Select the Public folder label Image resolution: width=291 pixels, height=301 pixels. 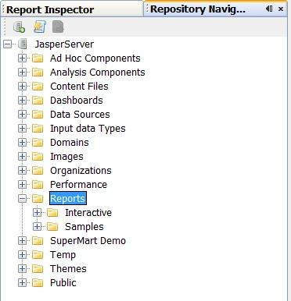(63, 283)
